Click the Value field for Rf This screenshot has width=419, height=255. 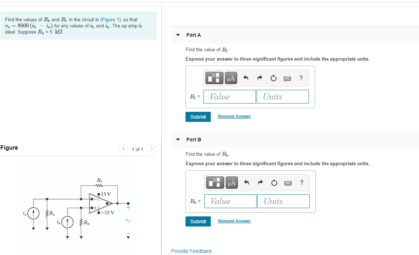229,96
